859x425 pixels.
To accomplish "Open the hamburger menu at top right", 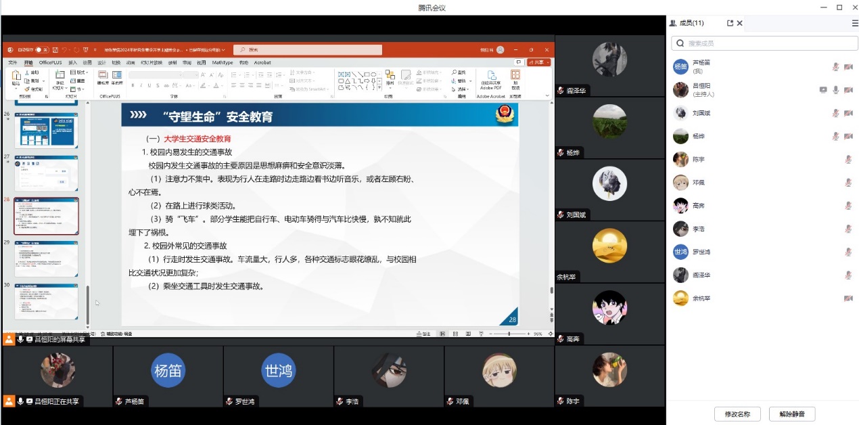I will point(855,23).
